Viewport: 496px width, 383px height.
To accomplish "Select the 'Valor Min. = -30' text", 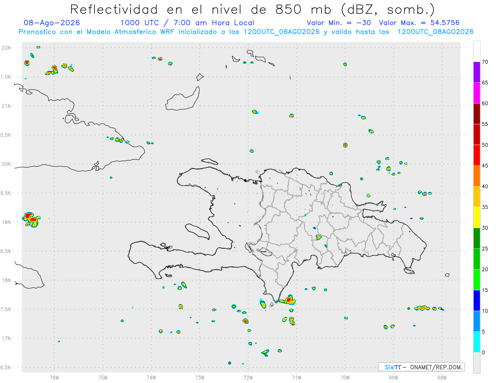I will click(339, 23).
